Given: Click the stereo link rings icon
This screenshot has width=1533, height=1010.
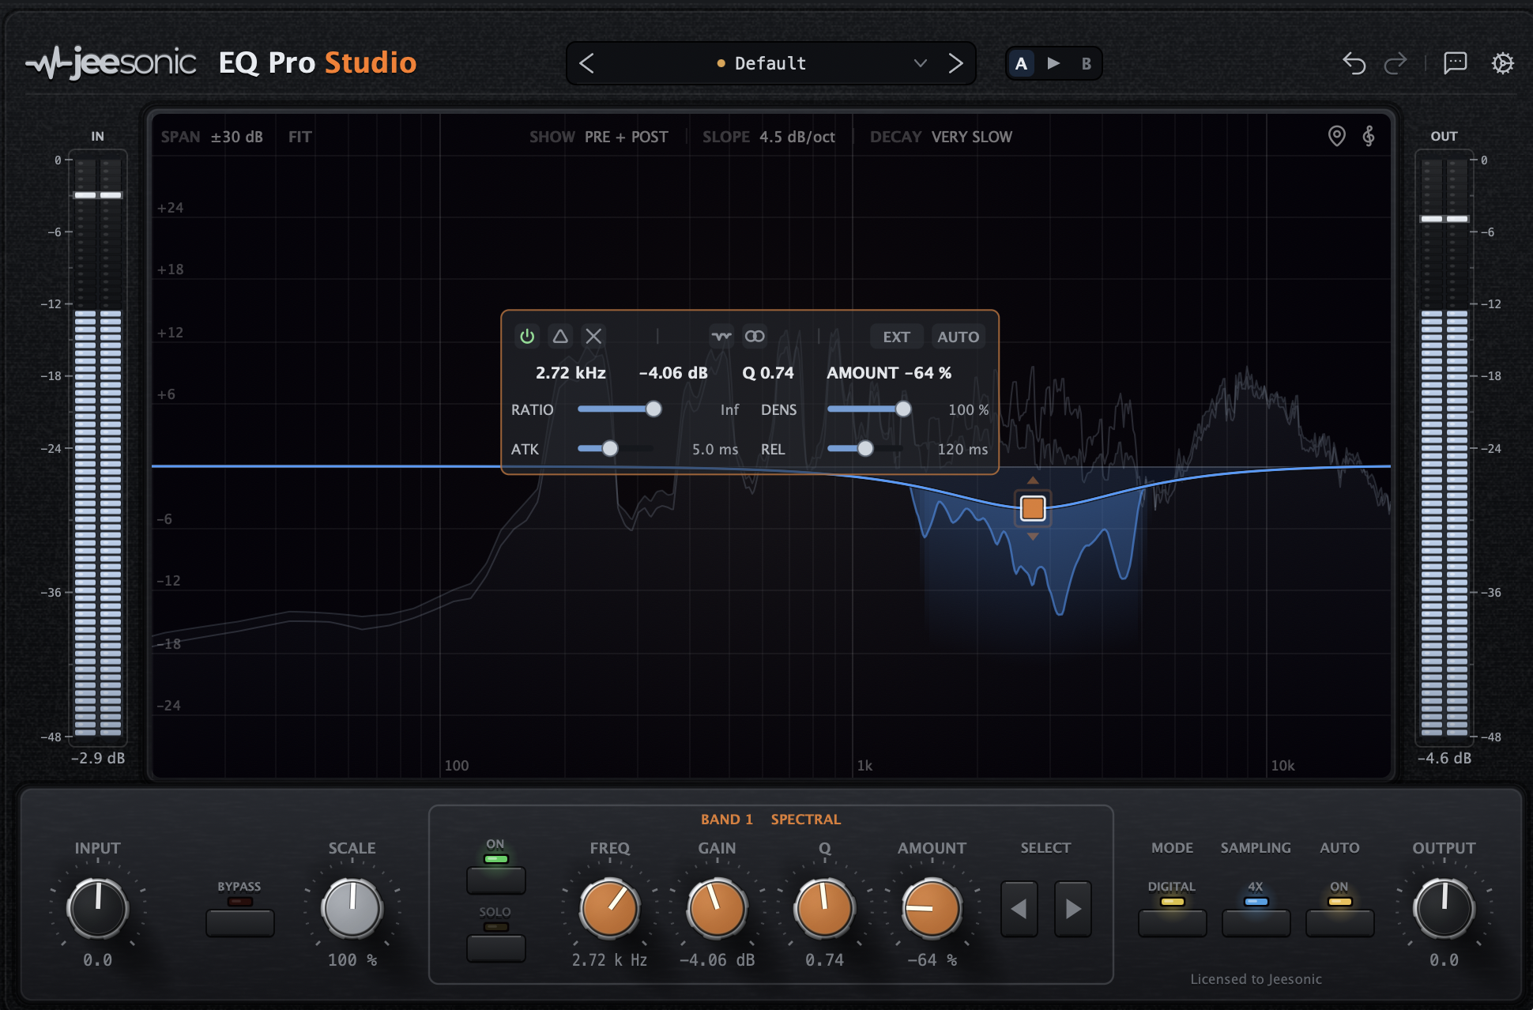Looking at the screenshot, I should pos(755,337).
